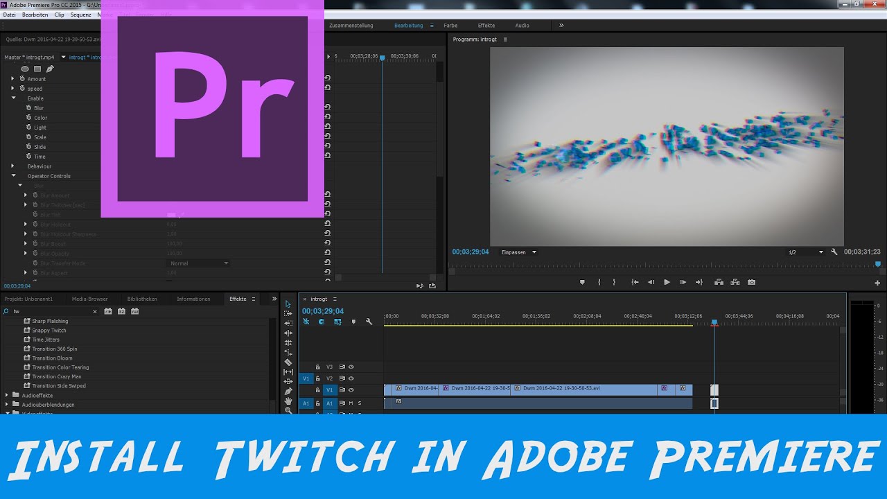Toggle animation stopwatch for Scale

tap(29, 137)
